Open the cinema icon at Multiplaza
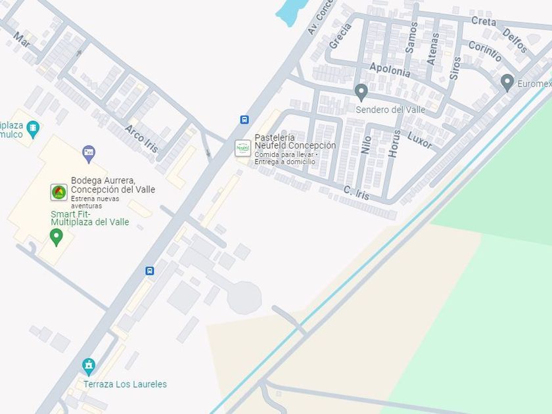Viewport: 552px width, 414px height. (33, 129)
